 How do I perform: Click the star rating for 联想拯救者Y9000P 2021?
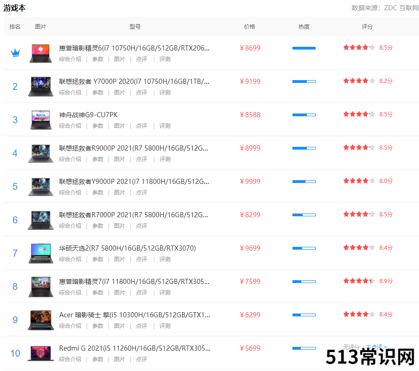pos(359,181)
